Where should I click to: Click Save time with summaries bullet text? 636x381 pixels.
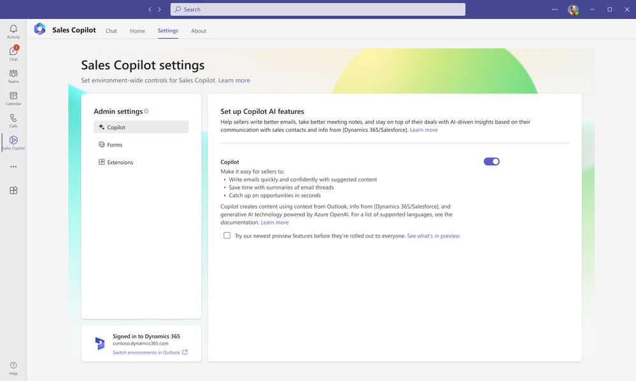click(281, 187)
